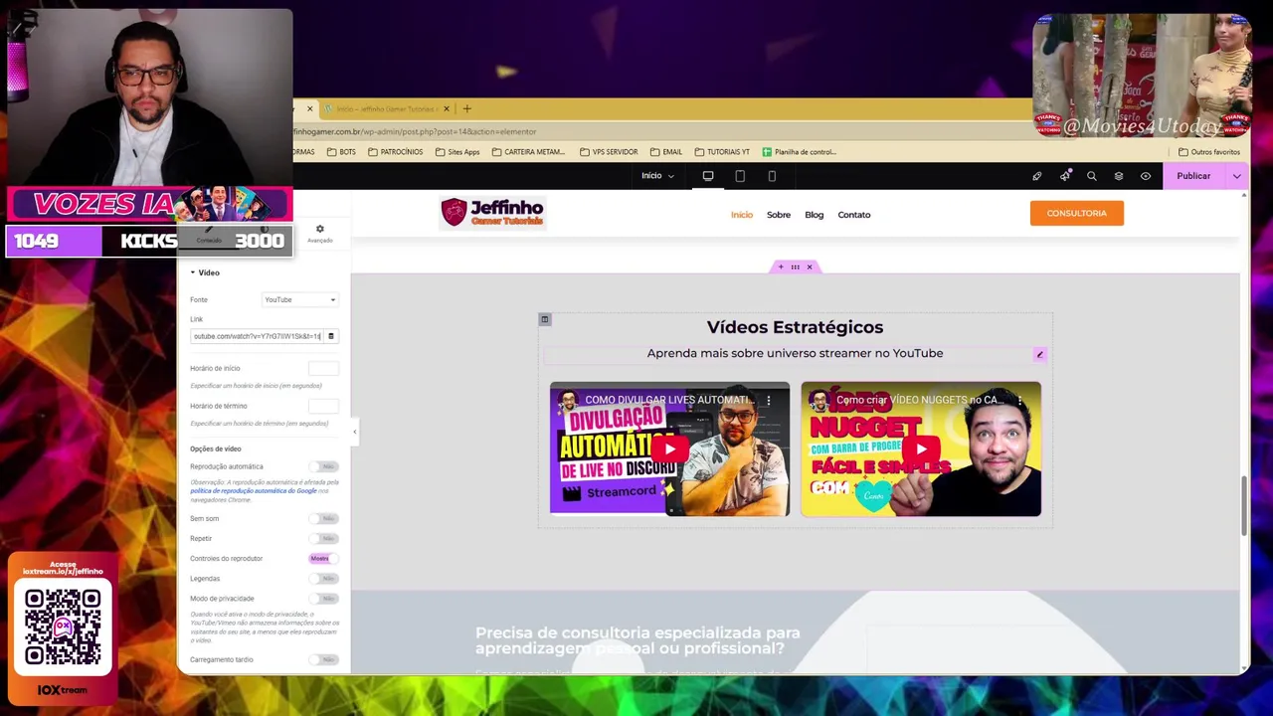The height and width of the screenshot is (716, 1273).
Task: Close the first browser tab
Action: [x=309, y=108]
